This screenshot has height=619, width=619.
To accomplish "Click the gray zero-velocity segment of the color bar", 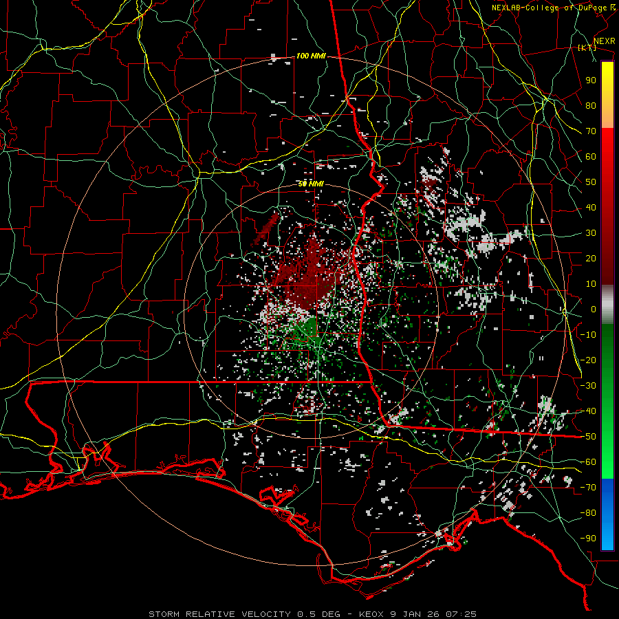I will (x=607, y=305).
